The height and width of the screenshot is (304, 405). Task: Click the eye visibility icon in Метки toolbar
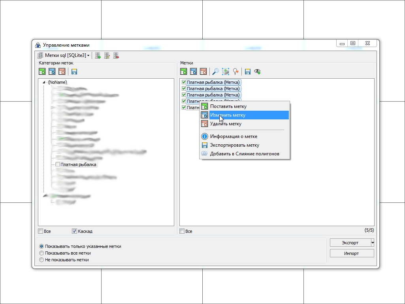[x=257, y=72]
